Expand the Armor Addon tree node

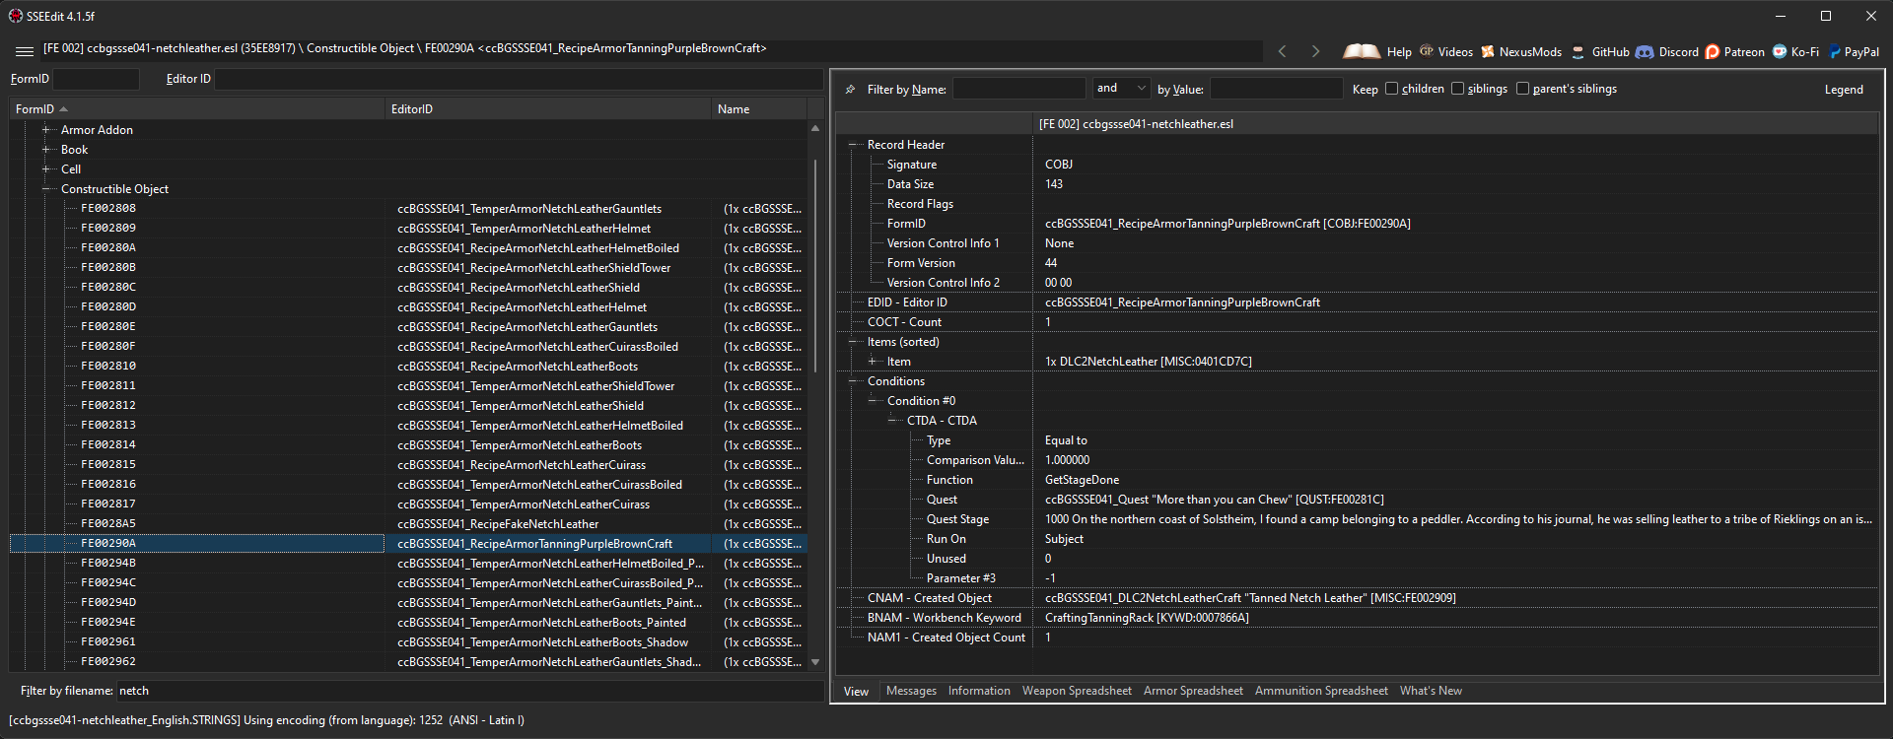(x=45, y=130)
